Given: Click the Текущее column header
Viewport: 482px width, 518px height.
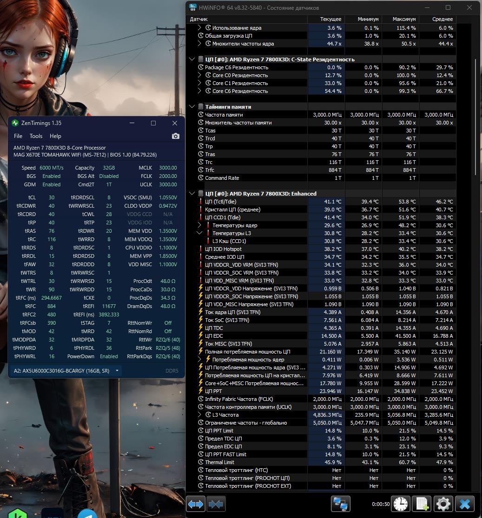Looking at the screenshot, I should click(326, 19).
